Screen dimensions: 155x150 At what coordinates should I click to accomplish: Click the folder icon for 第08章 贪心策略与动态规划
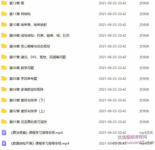coord(4,46)
